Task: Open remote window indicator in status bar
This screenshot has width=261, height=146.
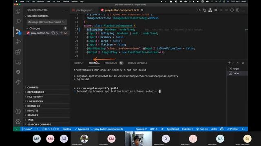Action: click(x=16, y=129)
